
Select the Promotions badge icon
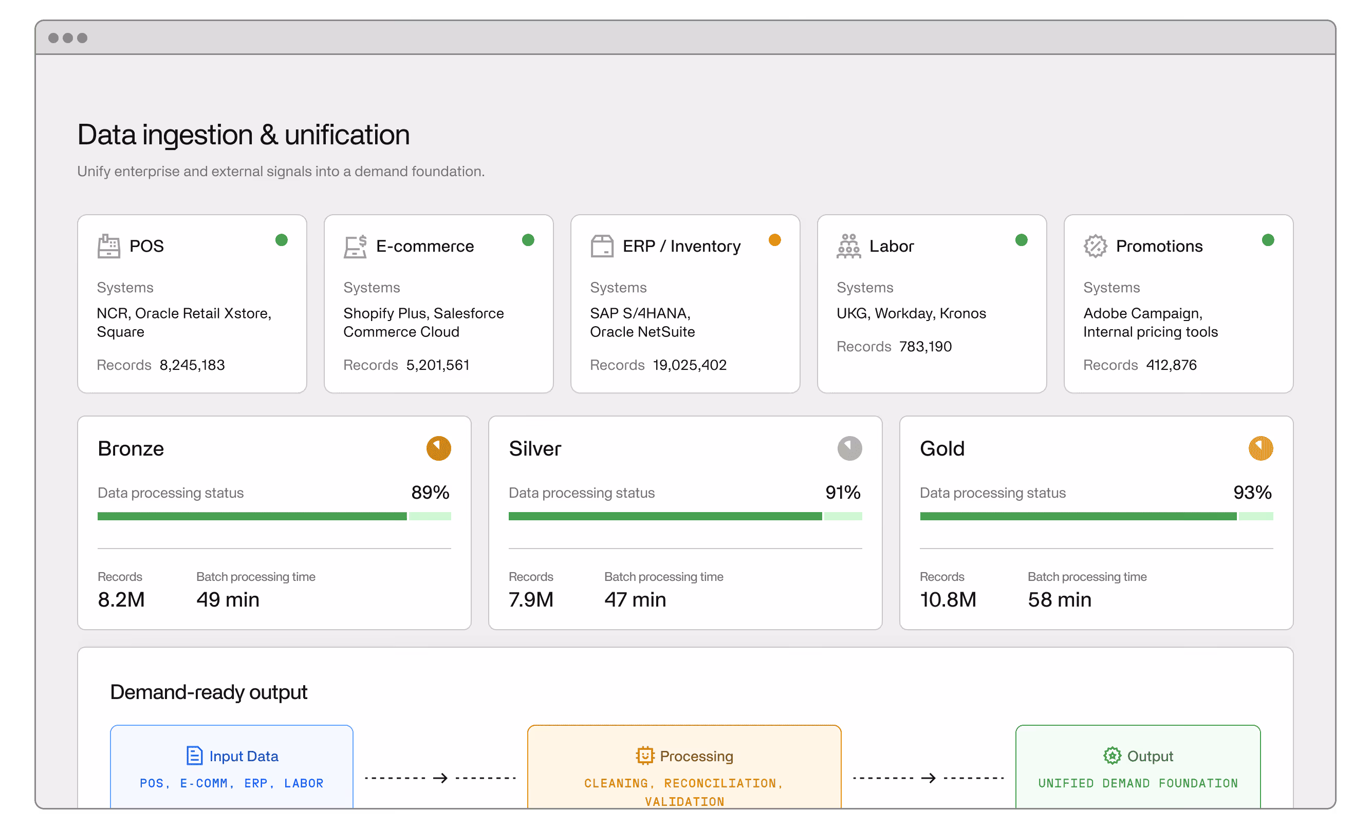click(1095, 246)
